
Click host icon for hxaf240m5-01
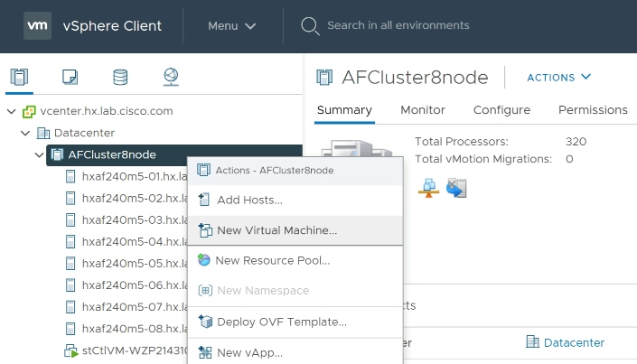coord(70,176)
